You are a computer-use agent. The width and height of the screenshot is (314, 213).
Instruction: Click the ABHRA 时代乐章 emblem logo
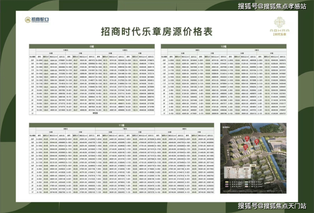pyautogui.click(x=280, y=26)
